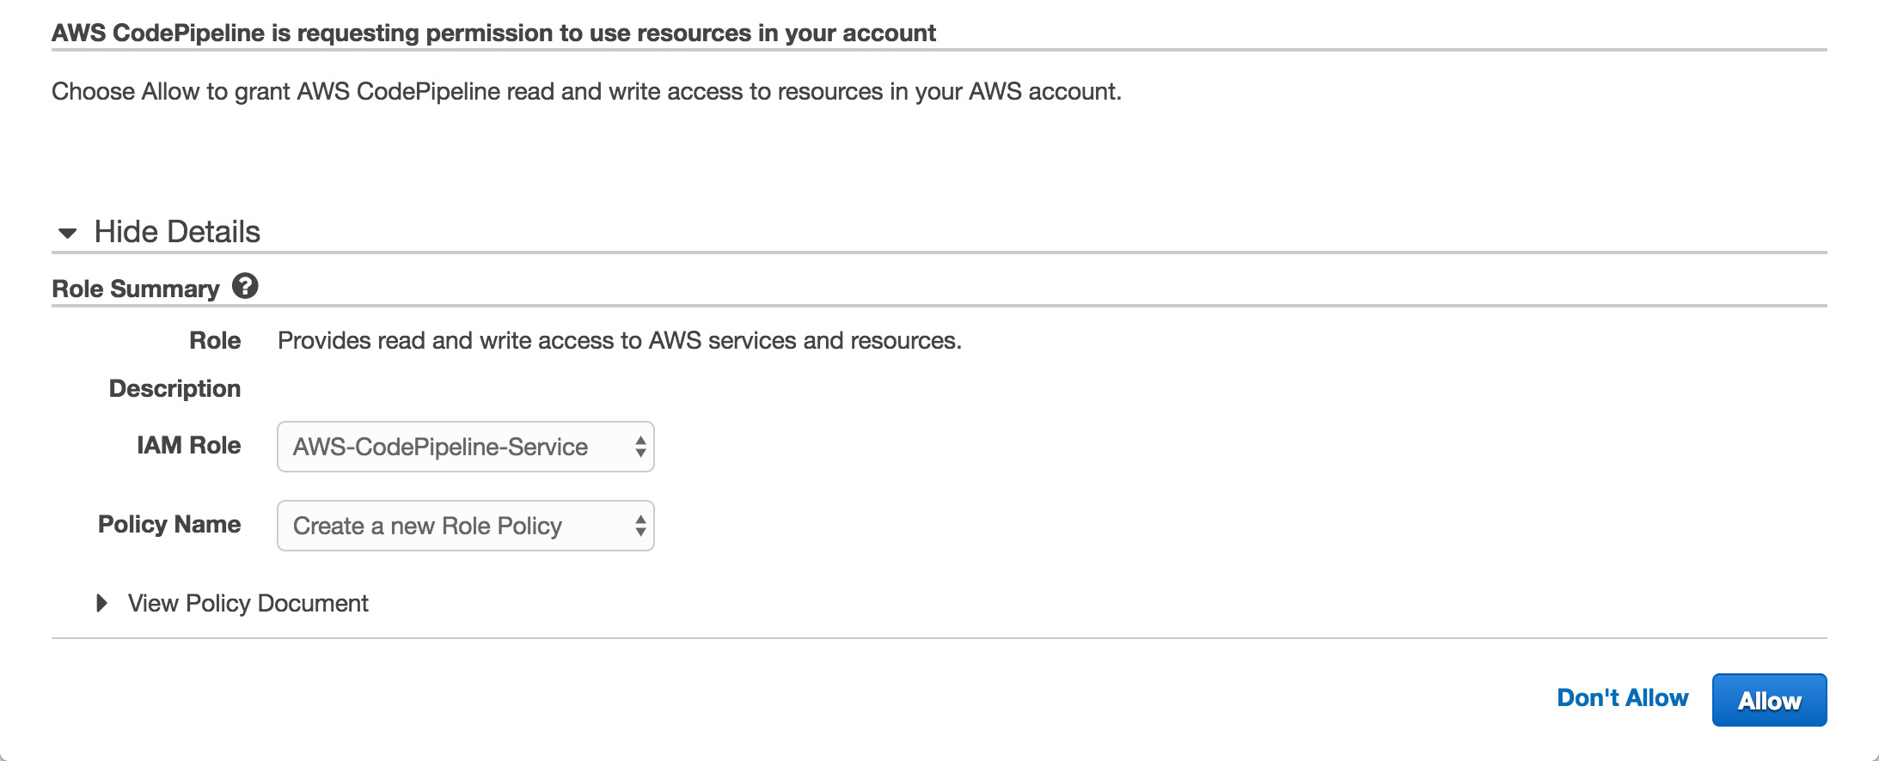Image resolution: width=1879 pixels, height=761 pixels.
Task: Click the Policy Name dropdown up-down arrows
Action: coord(640,526)
